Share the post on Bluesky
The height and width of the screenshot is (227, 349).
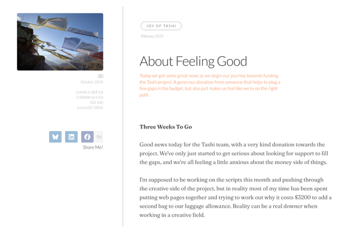click(x=55, y=137)
